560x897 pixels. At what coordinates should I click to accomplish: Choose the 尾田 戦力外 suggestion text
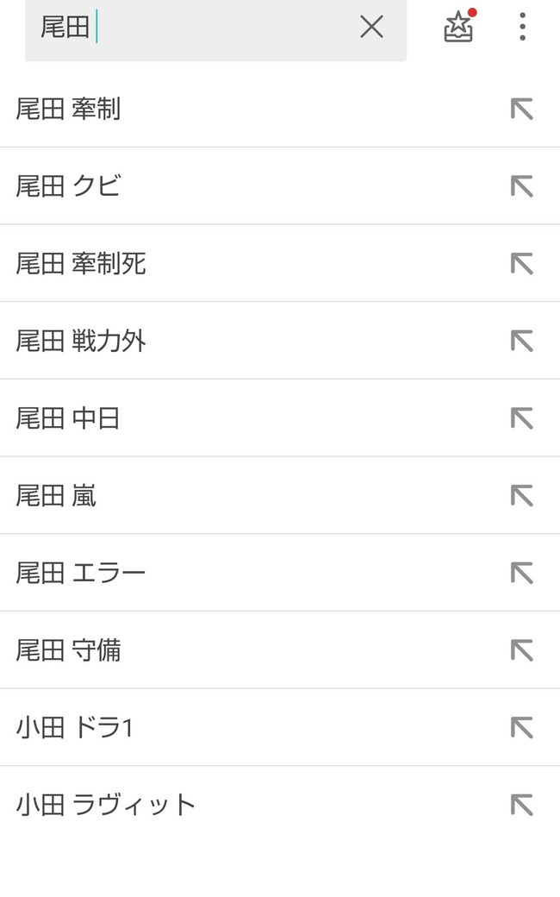click(81, 341)
